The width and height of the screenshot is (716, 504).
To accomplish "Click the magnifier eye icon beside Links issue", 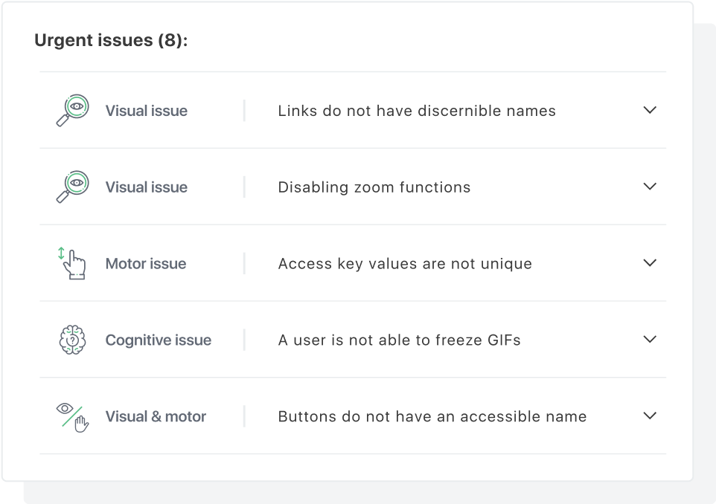I will pos(73,110).
